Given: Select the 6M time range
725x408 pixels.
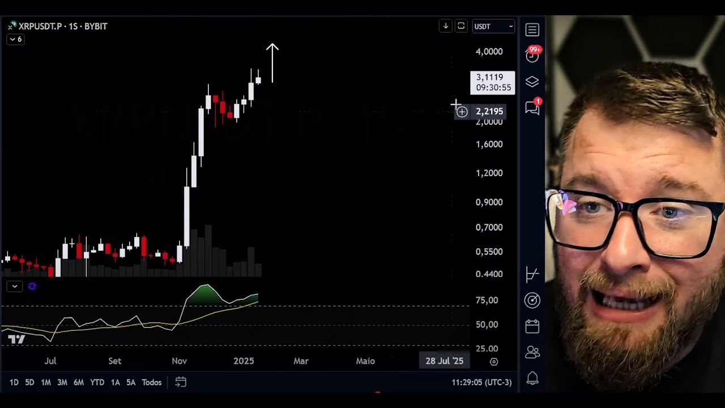Looking at the screenshot, I should [x=79, y=382].
